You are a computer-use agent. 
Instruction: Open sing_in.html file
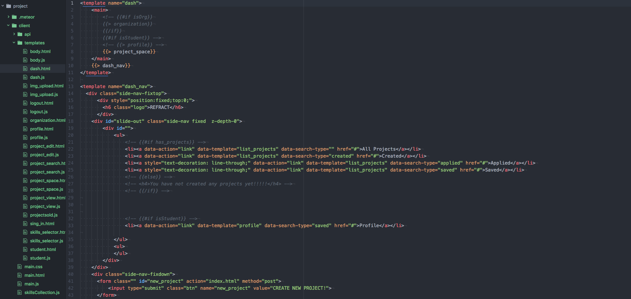42,224
